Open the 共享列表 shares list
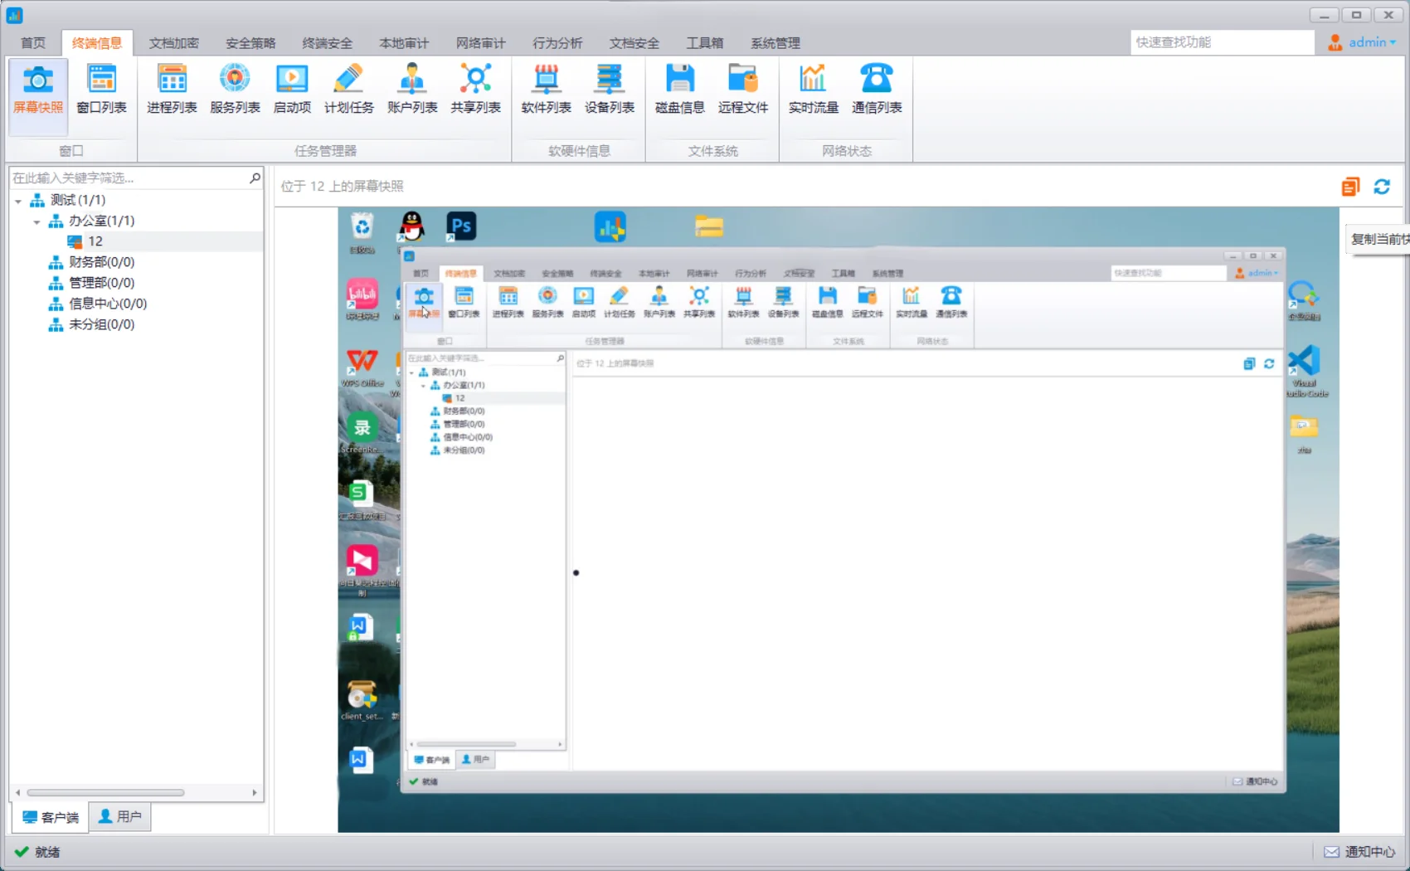 click(475, 90)
